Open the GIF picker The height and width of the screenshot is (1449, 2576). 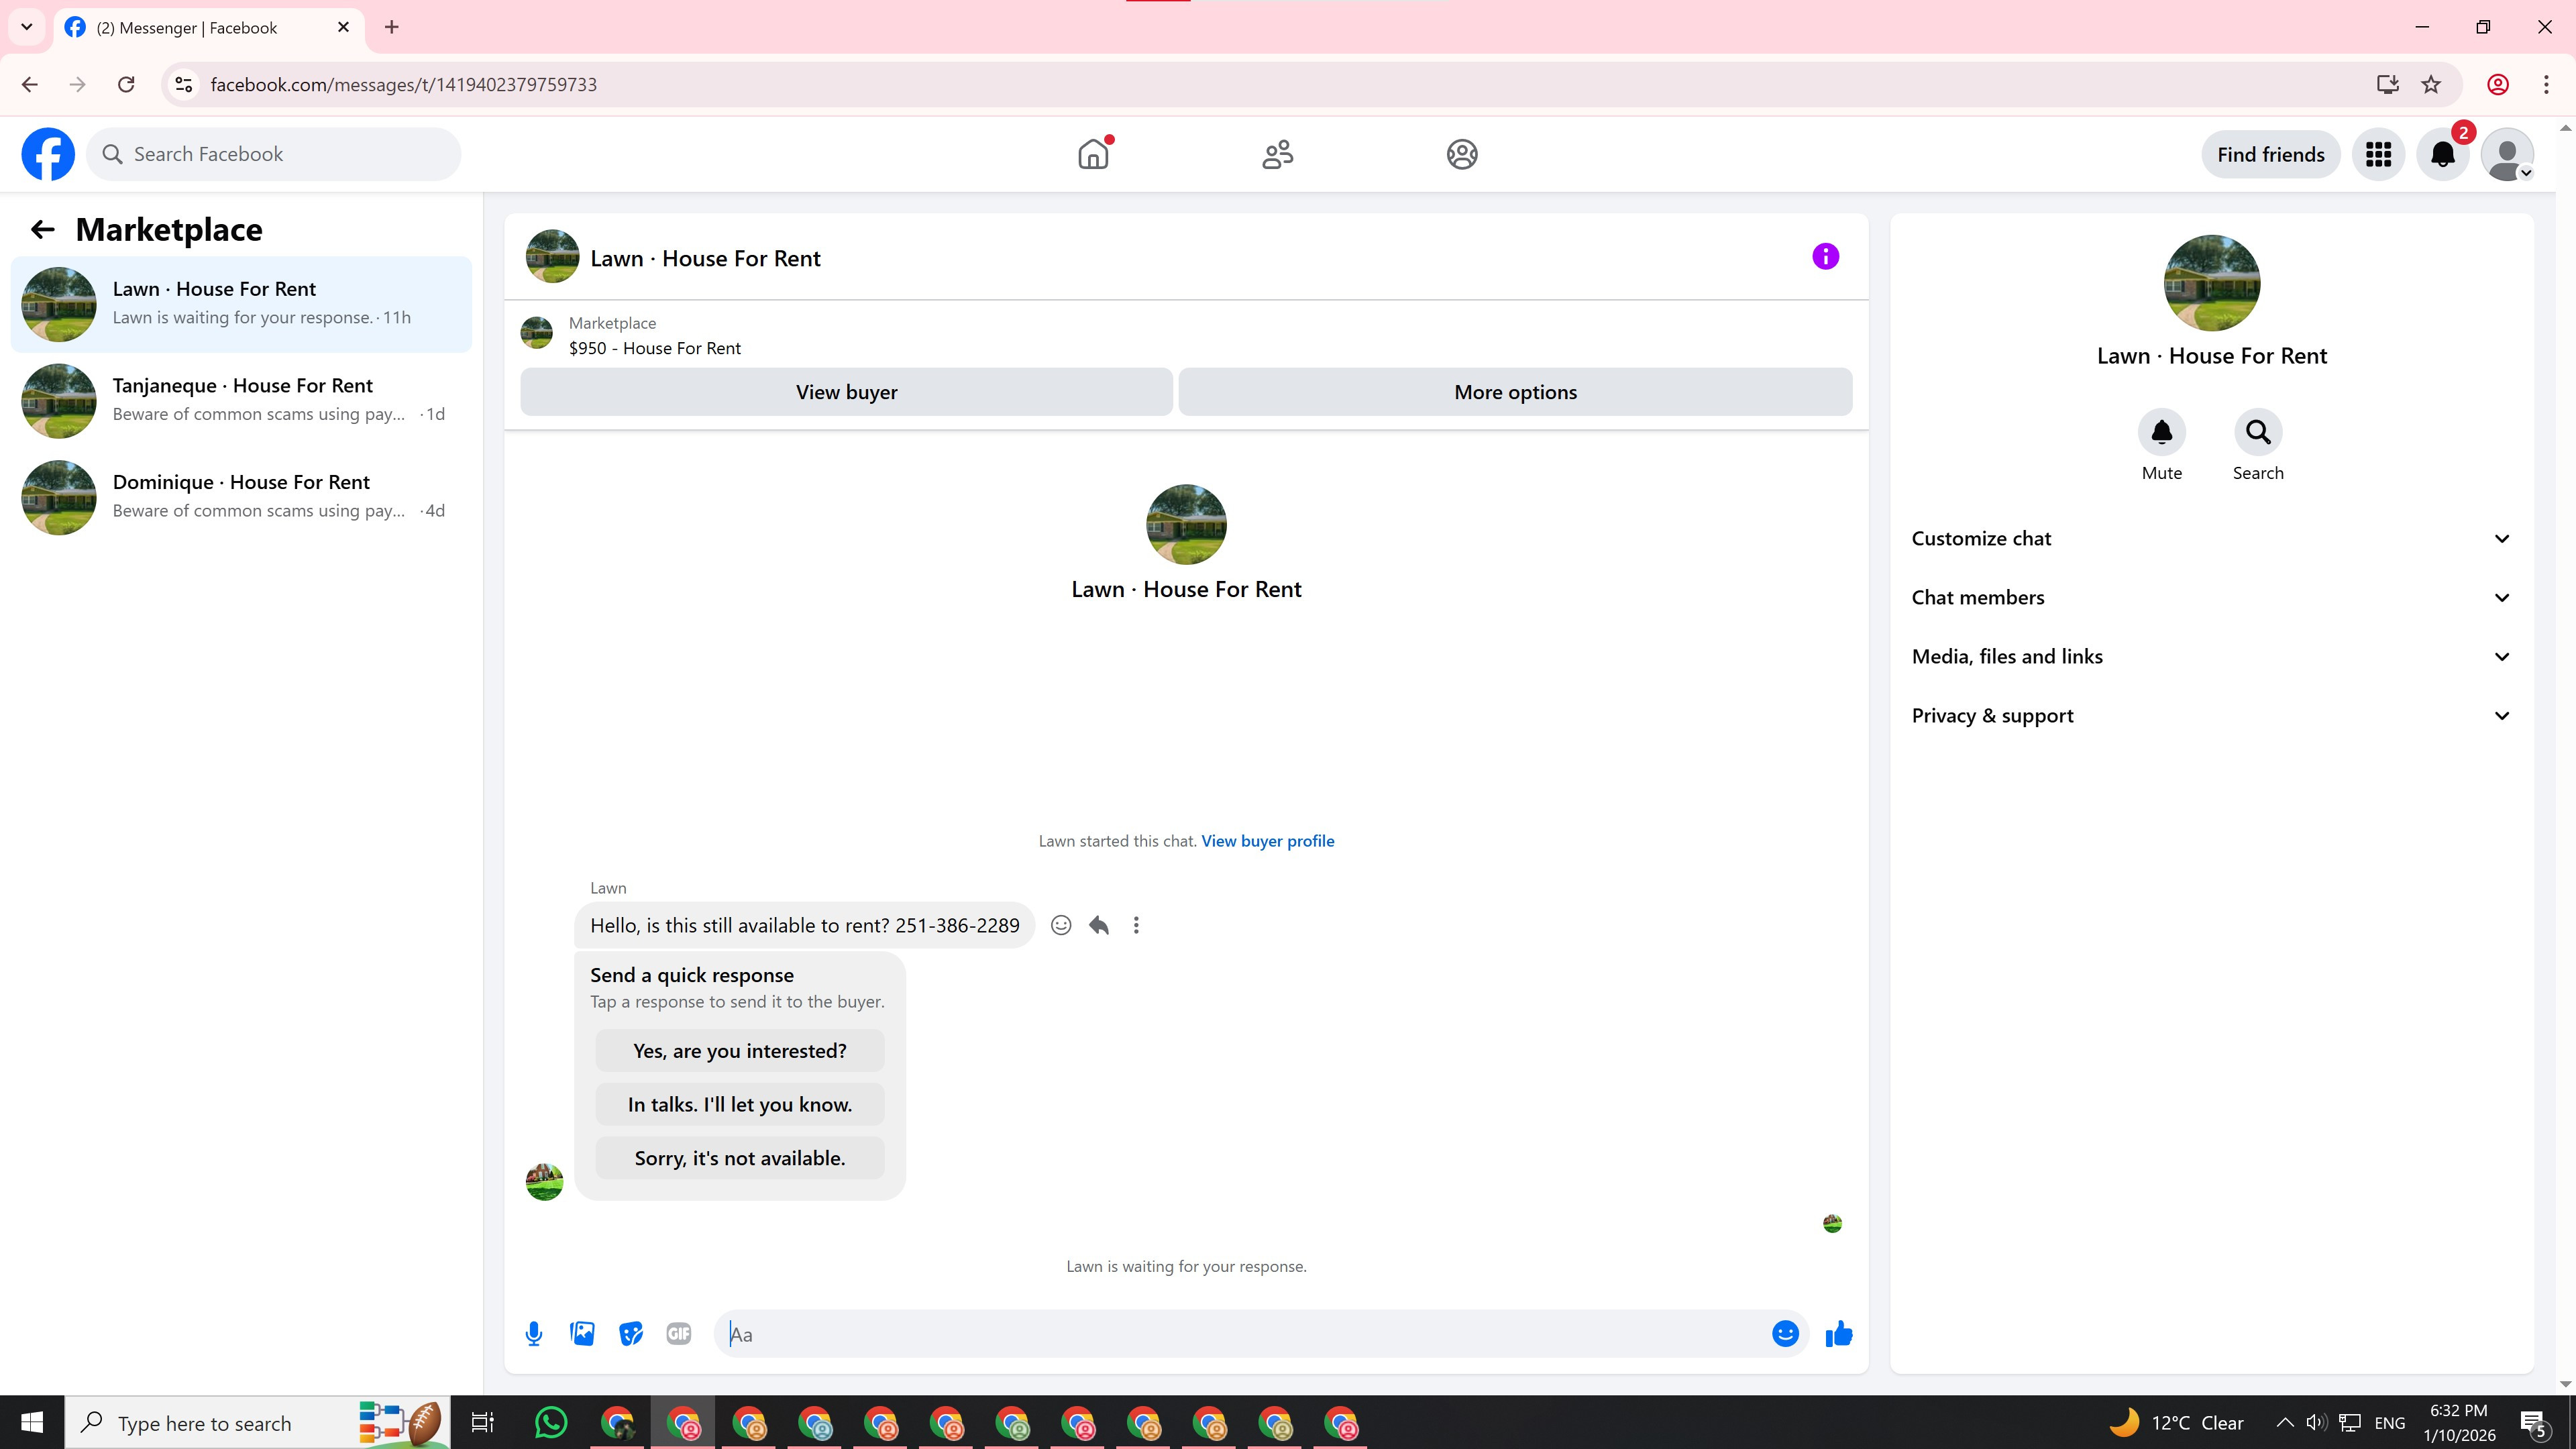pyautogui.click(x=678, y=1333)
